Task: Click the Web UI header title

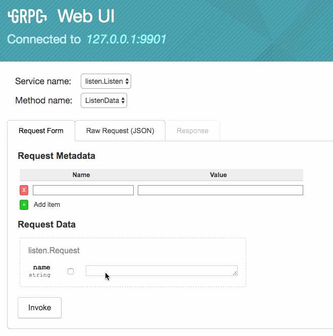Action: click(x=86, y=16)
